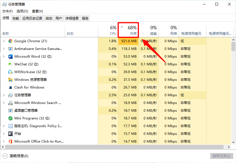This screenshot has height=163, width=236.
Task: Click the Microsoft Word application icon
Action: click(x=10, y=56)
